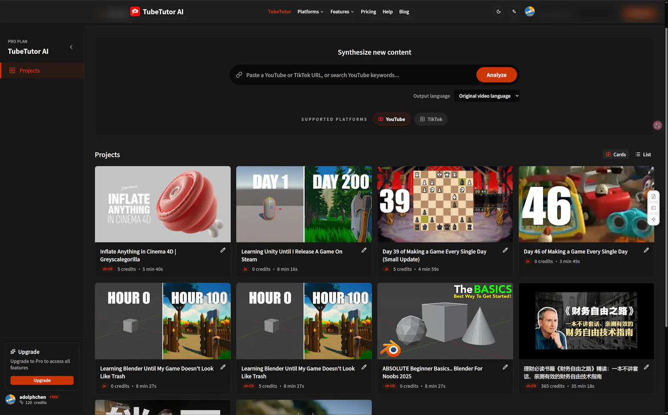Open thumbnail of Learning Blender card with 0 credits
The width and height of the screenshot is (668, 415).
coord(163,321)
